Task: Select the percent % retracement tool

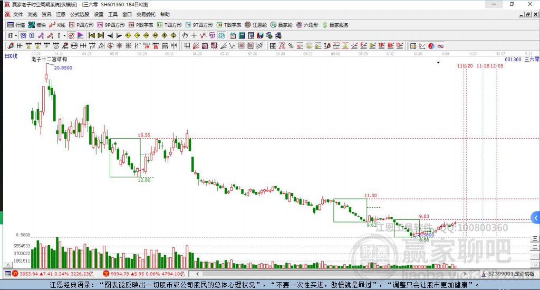Action: click(291, 46)
